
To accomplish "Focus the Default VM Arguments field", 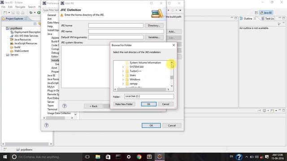I will [116, 37].
